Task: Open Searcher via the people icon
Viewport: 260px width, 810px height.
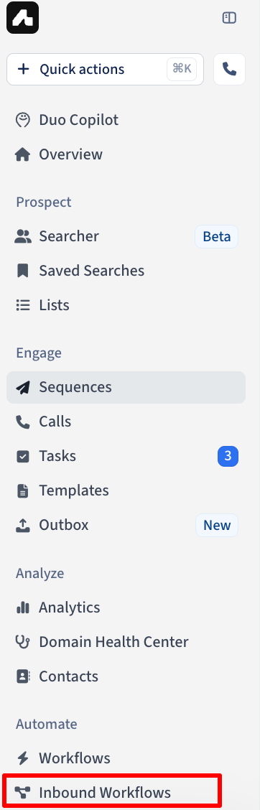Action: pyautogui.click(x=23, y=236)
